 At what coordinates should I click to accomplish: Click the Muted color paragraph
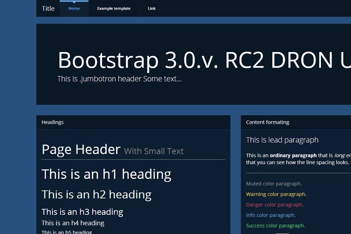pos(274,184)
